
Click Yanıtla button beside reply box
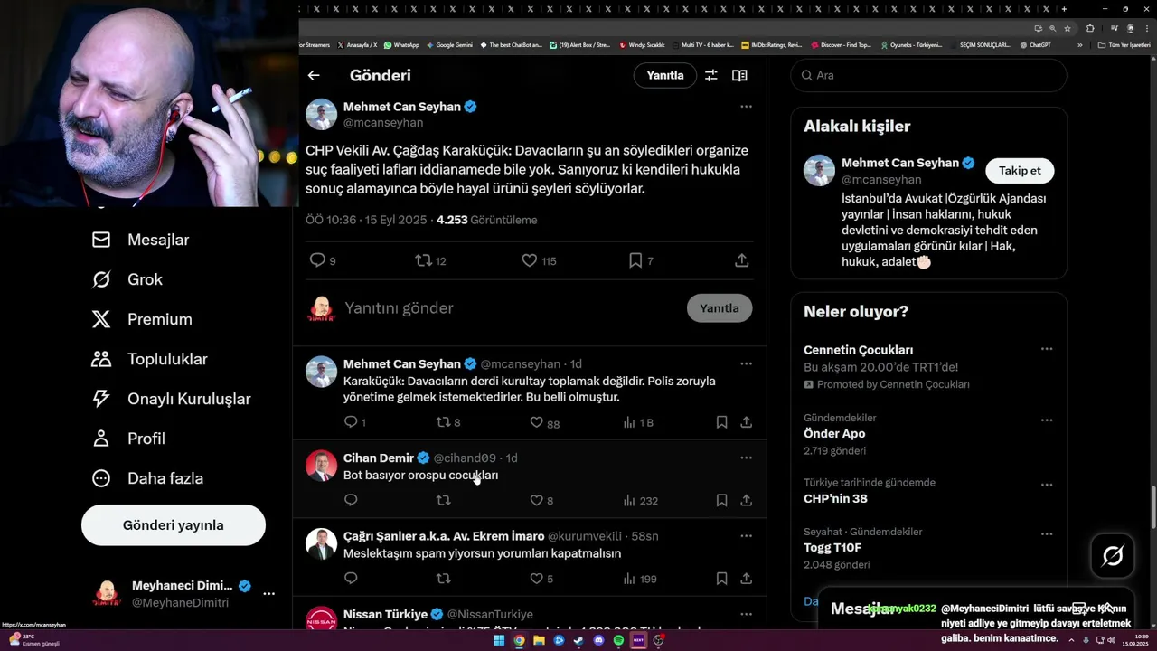pyautogui.click(x=720, y=308)
